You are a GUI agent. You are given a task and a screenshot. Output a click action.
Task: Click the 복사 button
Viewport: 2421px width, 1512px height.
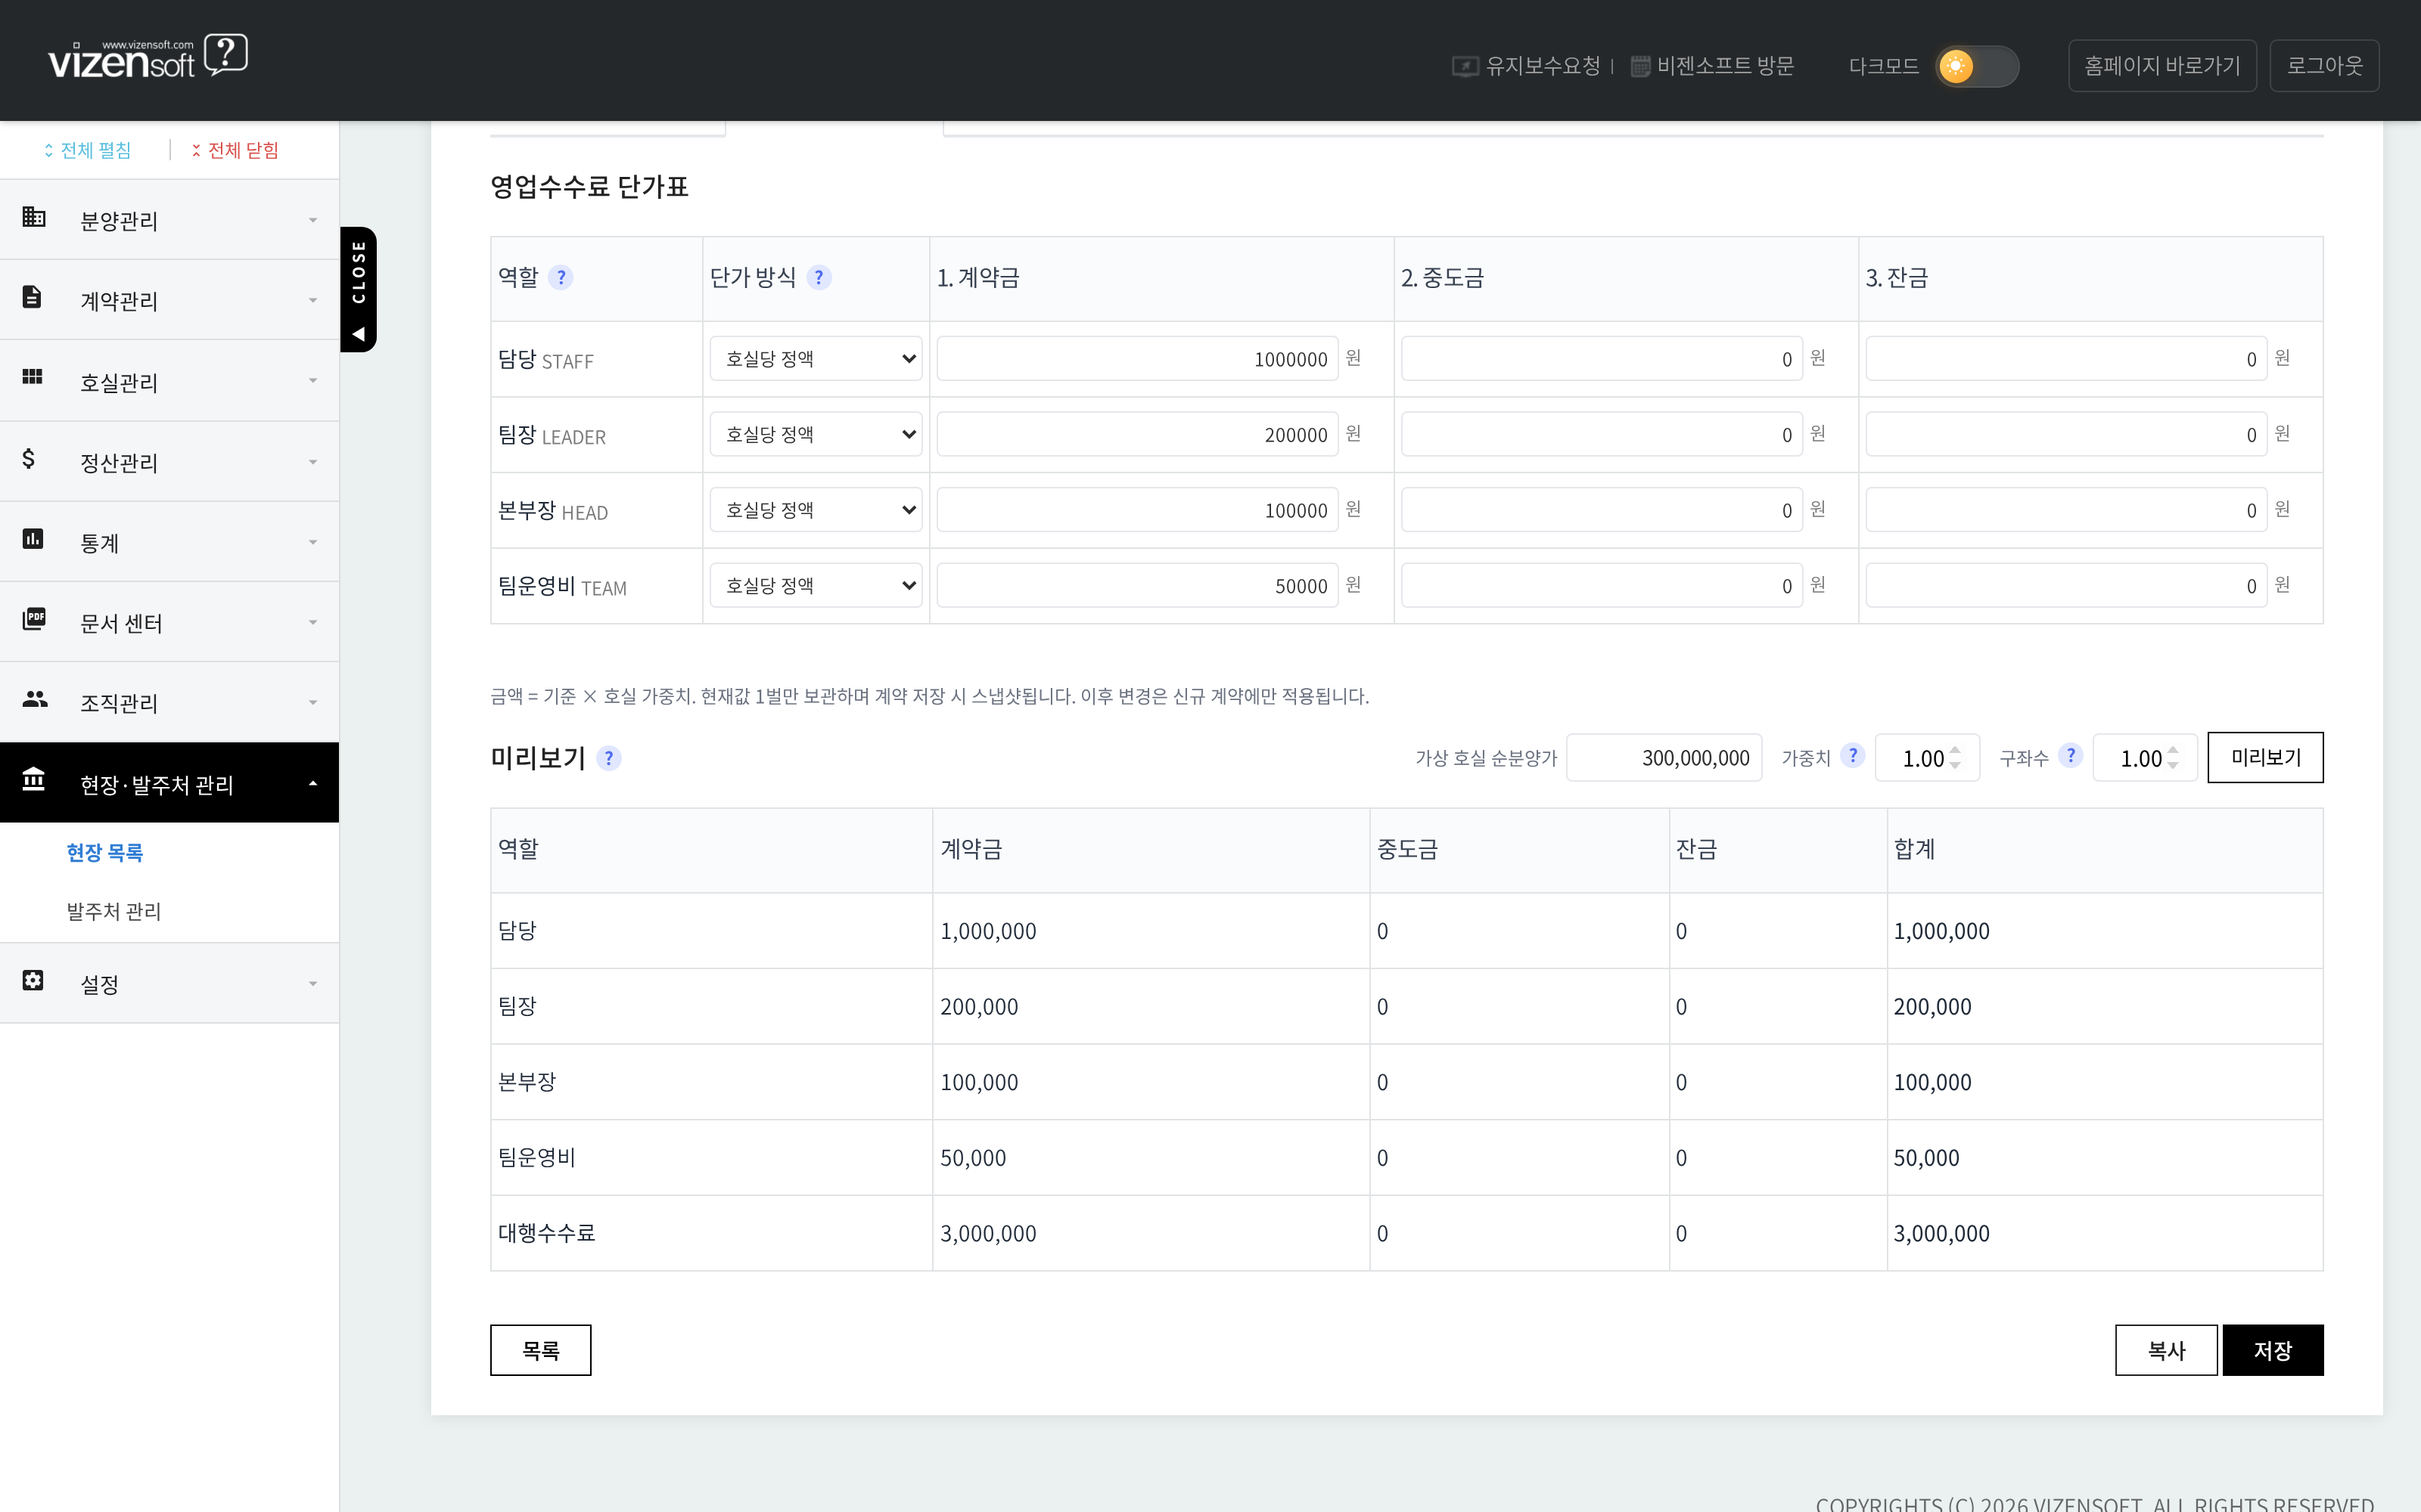coord(2166,1350)
